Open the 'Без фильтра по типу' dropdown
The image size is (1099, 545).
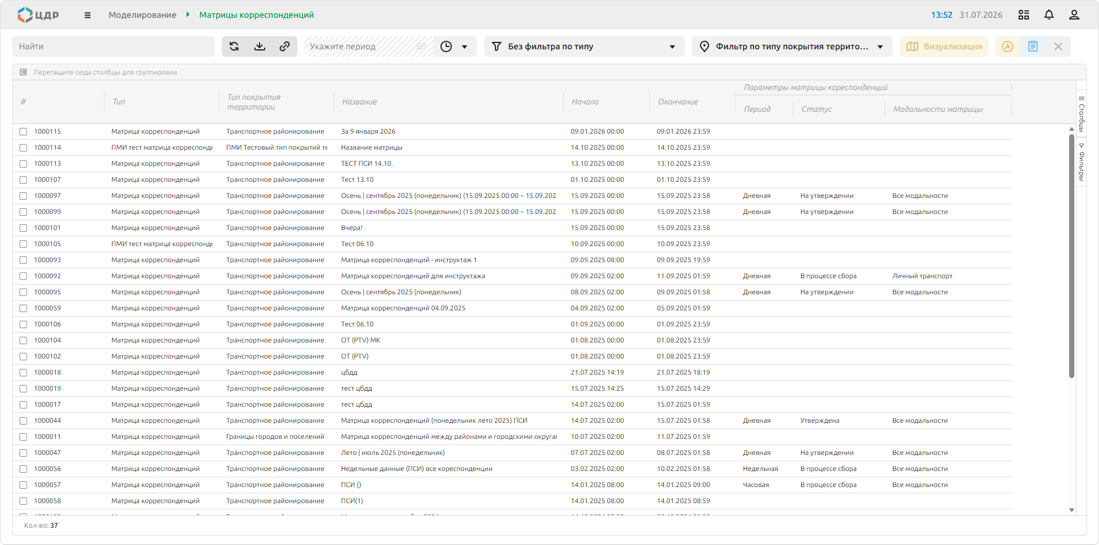pos(585,46)
